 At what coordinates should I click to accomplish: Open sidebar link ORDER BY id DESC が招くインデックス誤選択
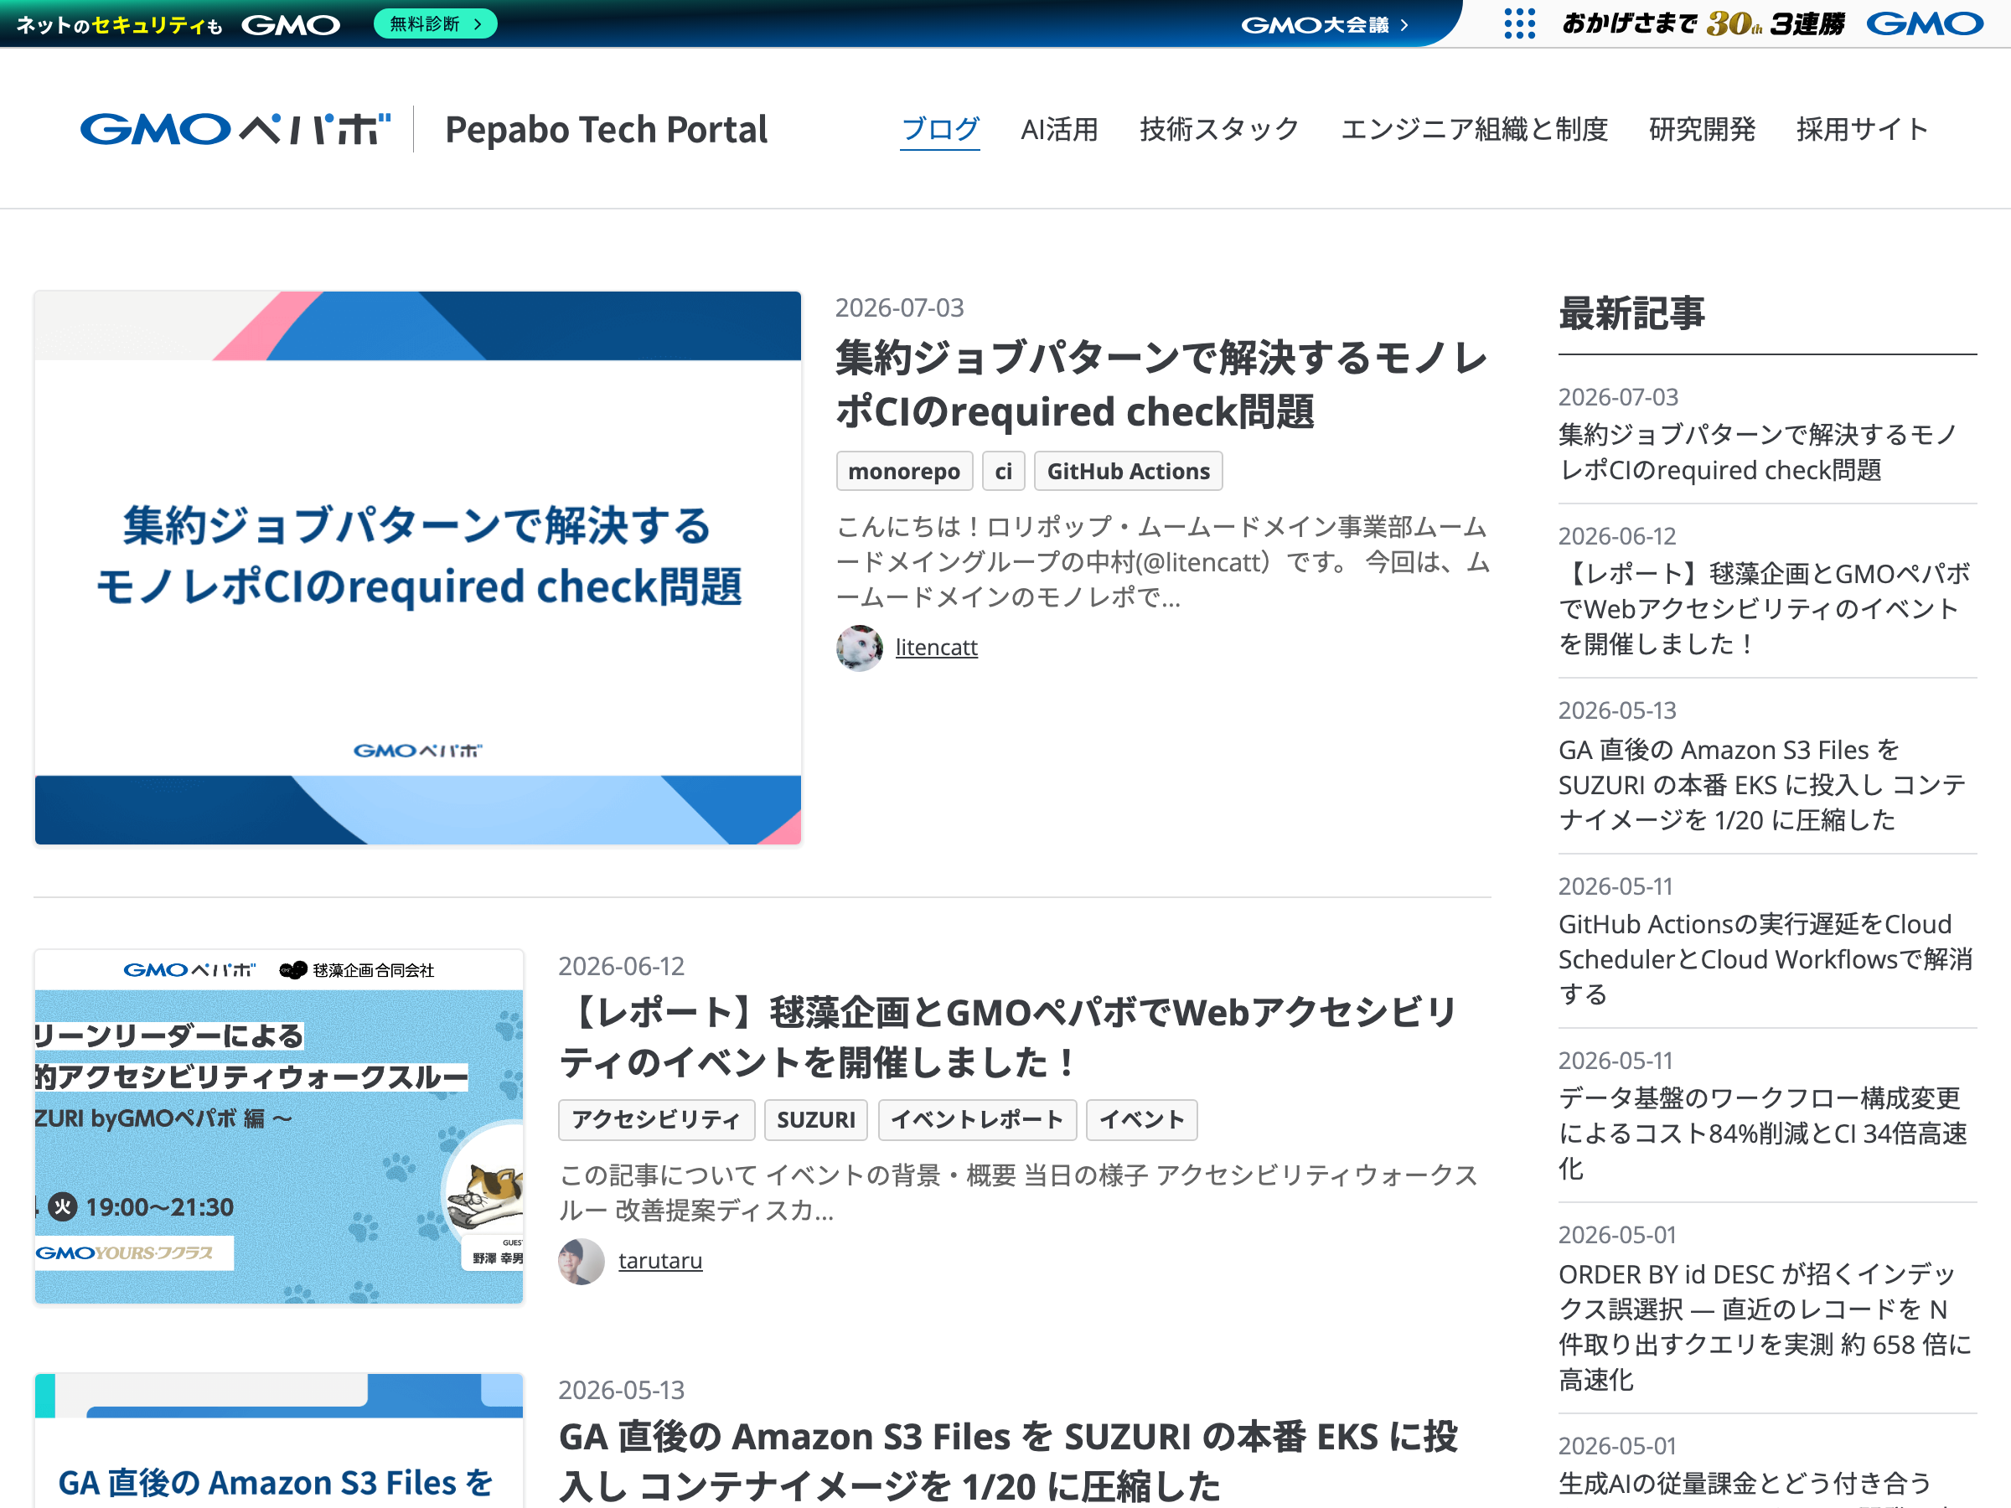(1765, 1326)
